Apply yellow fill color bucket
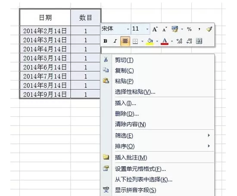237x196 pixels. click(150, 41)
